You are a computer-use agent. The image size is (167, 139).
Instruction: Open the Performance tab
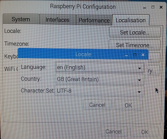pos(94,20)
